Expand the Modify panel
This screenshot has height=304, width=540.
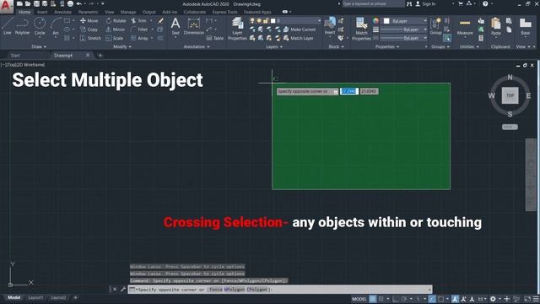pyautogui.click(x=122, y=46)
